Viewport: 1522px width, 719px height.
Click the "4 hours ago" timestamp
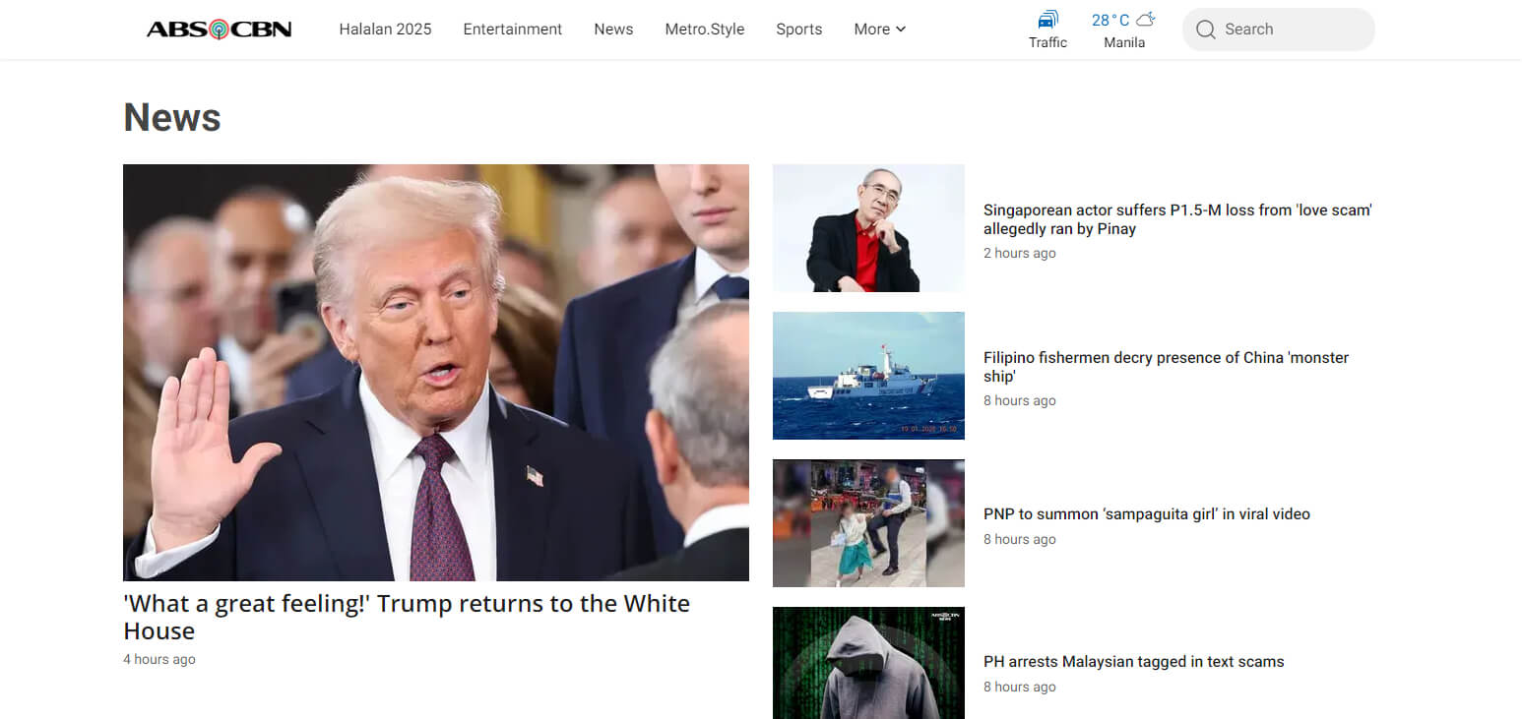point(159,659)
